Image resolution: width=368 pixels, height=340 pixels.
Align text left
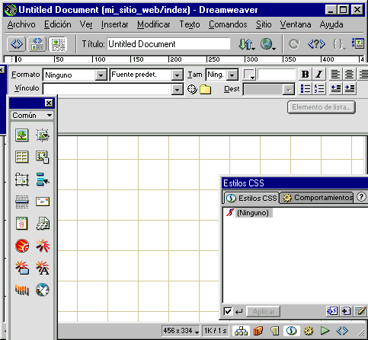click(x=335, y=75)
